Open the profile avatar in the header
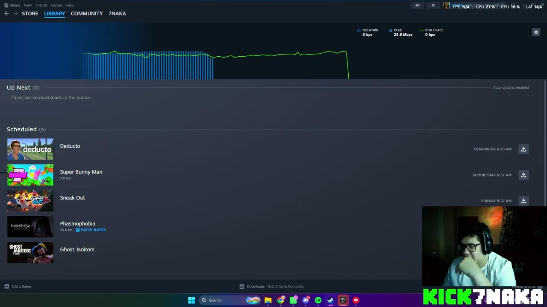The height and width of the screenshot is (307, 547). click(x=447, y=6)
